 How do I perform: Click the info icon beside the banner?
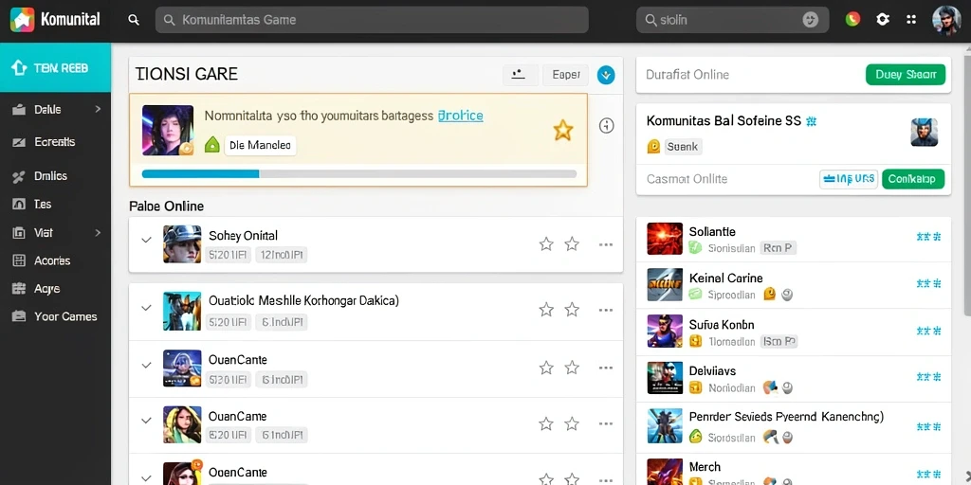pos(607,126)
